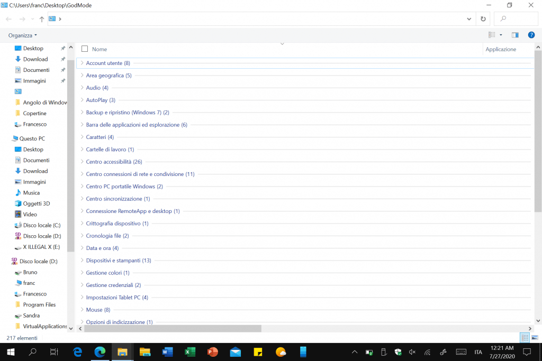Viewport: 542px width, 361px height.
Task: Tick the select-all checkbox beside Nome
Action: point(85,49)
